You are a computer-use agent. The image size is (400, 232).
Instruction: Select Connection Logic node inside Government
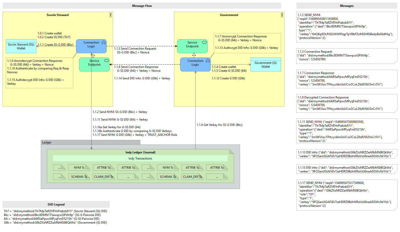[x=195, y=64]
